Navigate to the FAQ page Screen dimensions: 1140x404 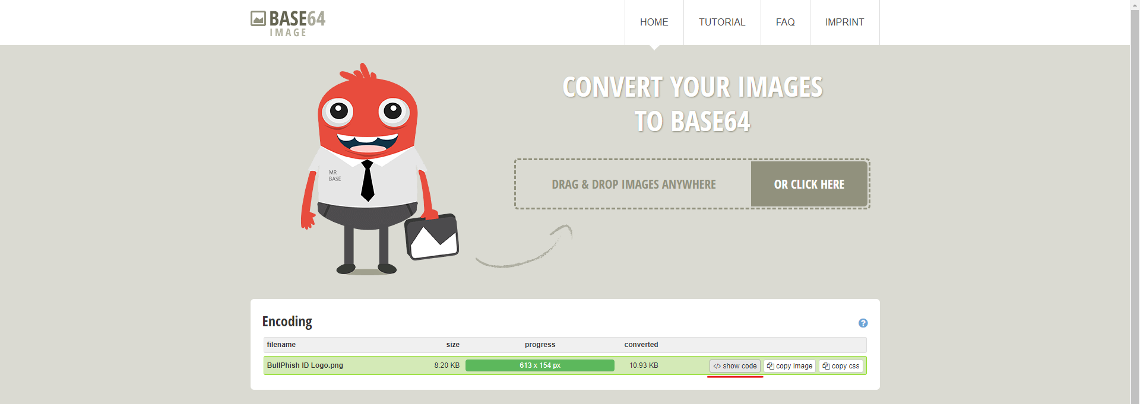tap(785, 23)
